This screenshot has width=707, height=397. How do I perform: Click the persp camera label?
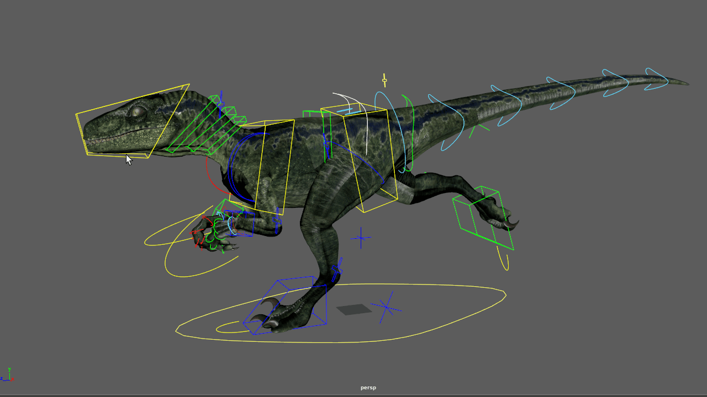(368, 388)
